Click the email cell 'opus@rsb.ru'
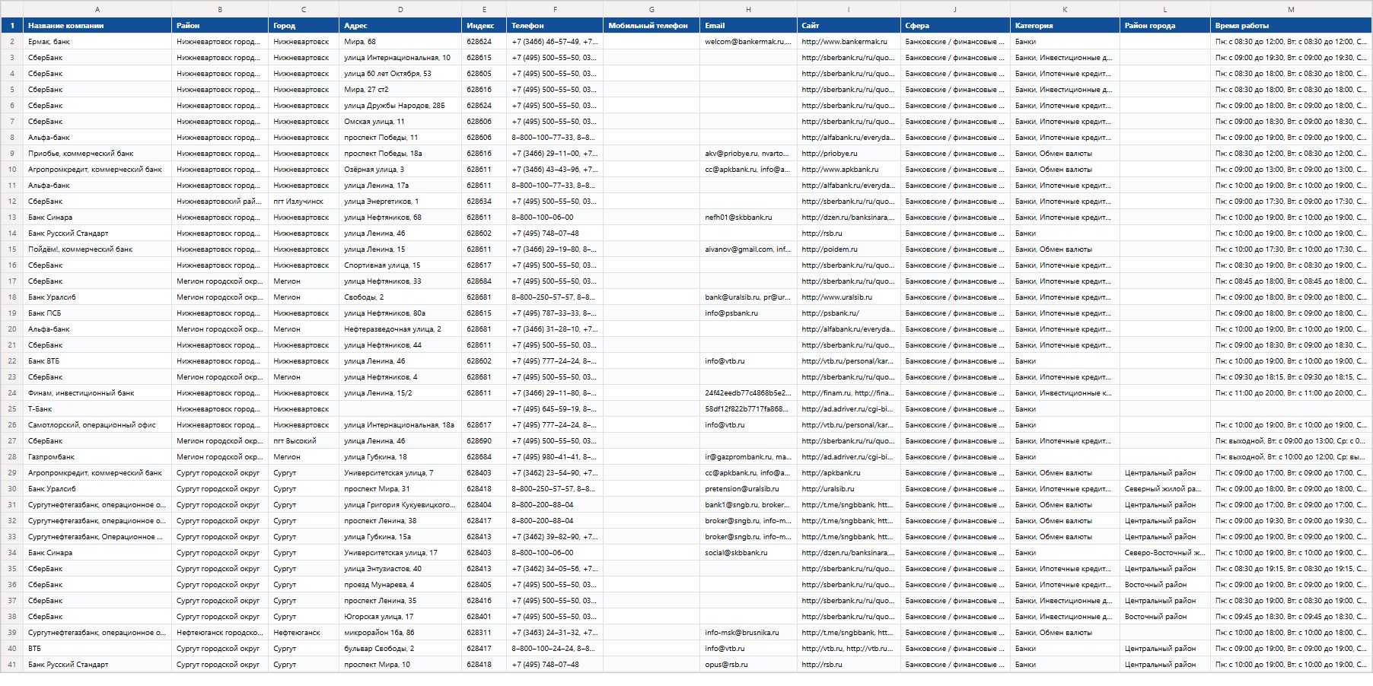Viewport: 1373px width, 686px height. tap(748, 665)
